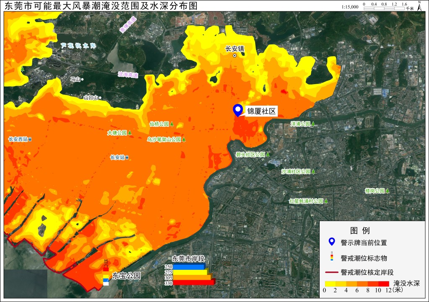429x302 pixels.
Task: Click the blue 250 bar under 东莞市岸段
Action: 189,267
